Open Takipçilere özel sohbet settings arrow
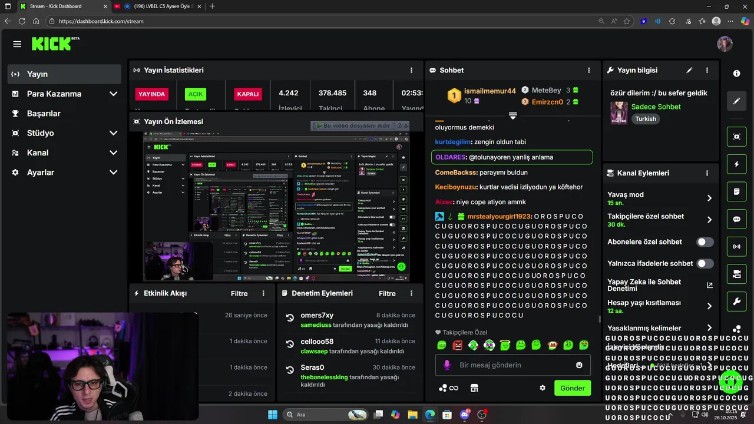Screen dimensions: 754x424 point(709,220)
